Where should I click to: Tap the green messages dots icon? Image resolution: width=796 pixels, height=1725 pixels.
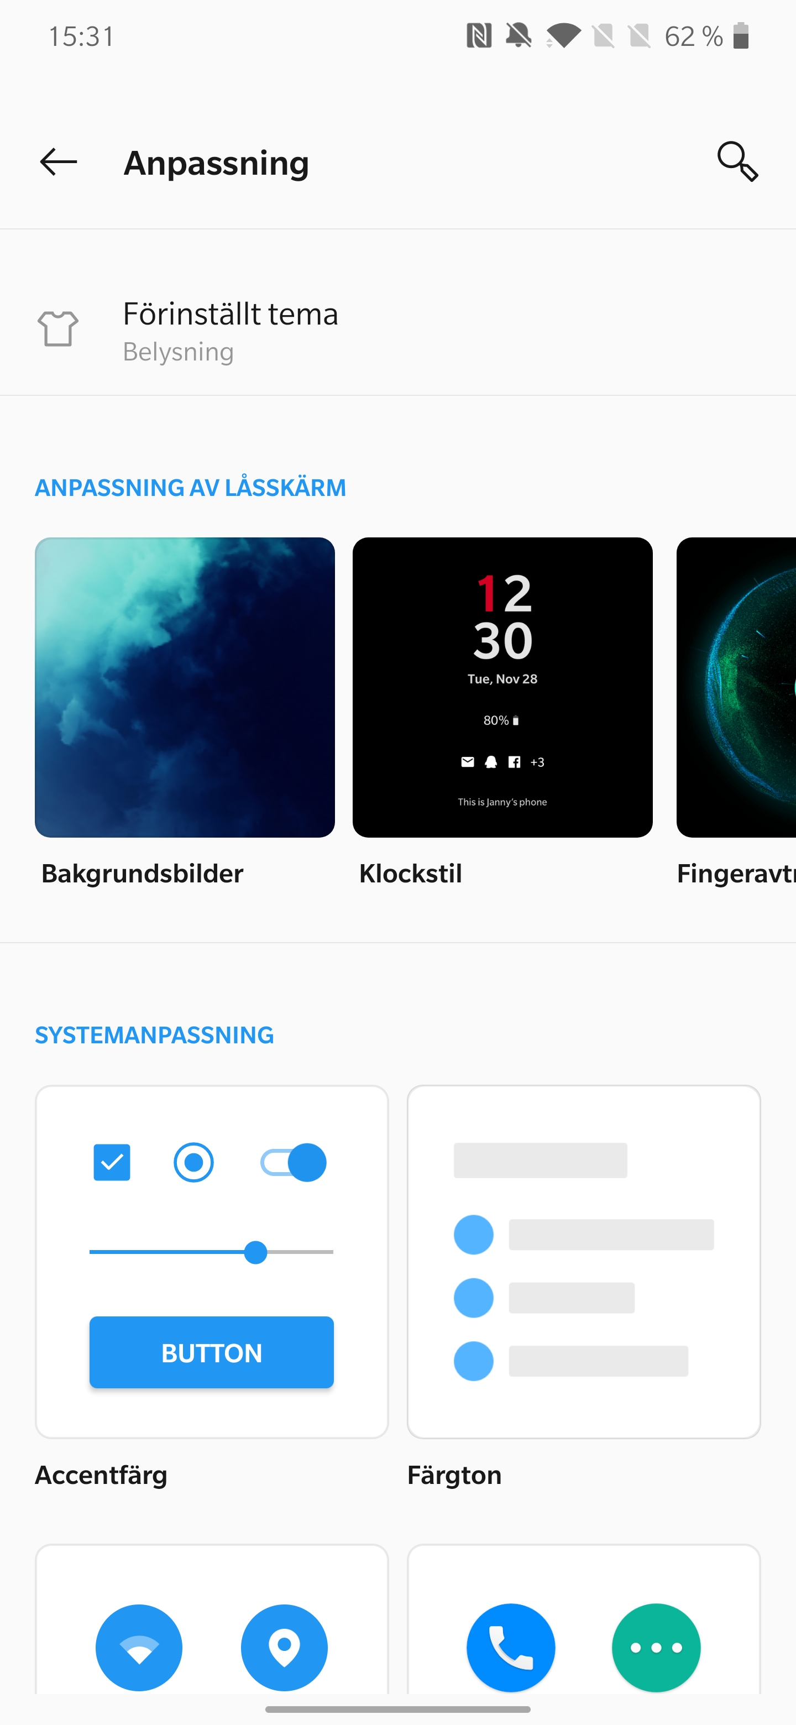pyautogui.click(x=656, y=1648)
